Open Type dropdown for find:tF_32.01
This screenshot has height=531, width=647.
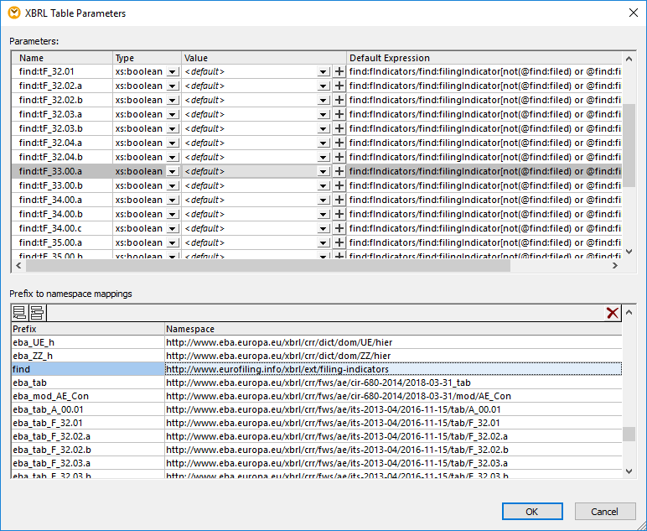click(172, 72)
